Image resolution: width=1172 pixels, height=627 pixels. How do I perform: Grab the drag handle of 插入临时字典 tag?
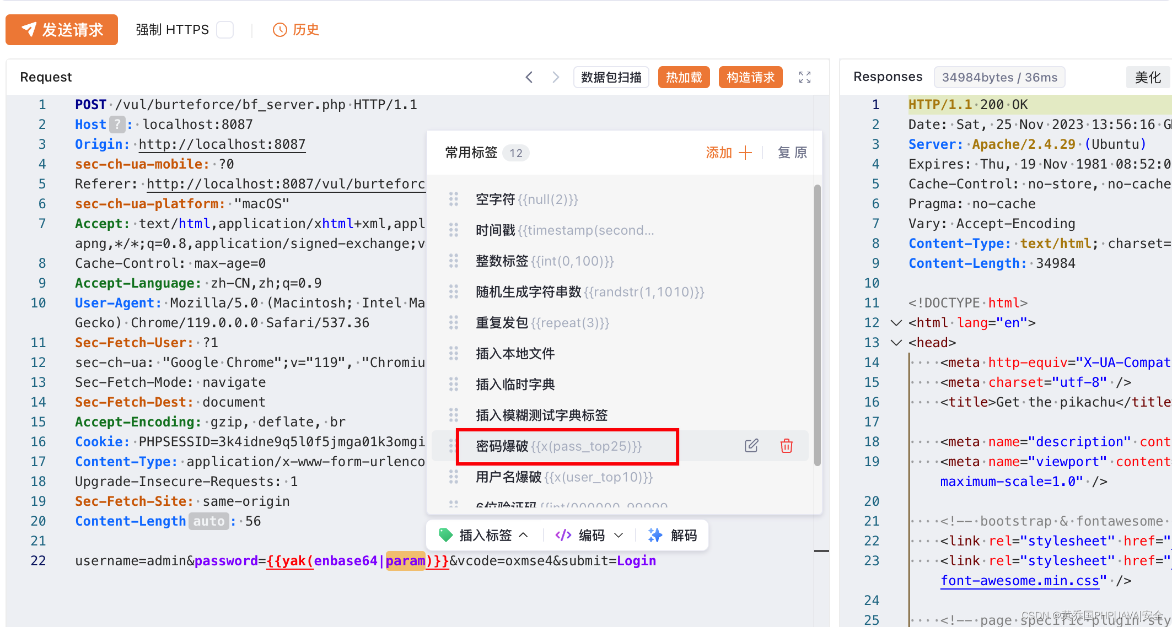pyautogui.click(x=454, y=385)
